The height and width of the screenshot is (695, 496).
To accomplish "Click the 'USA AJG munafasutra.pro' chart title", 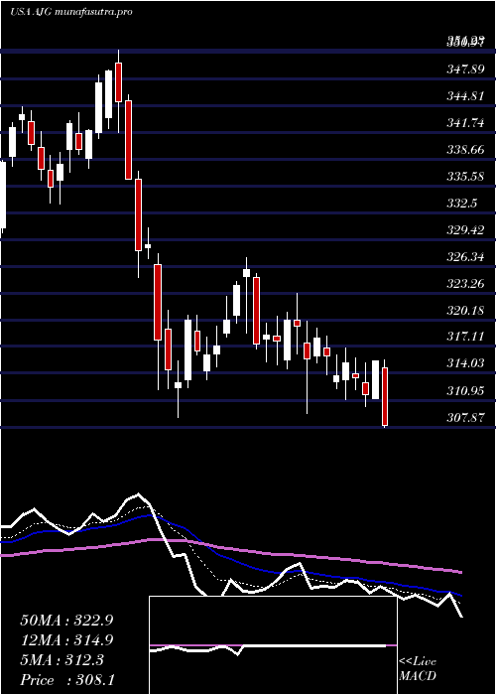I will coord(70,12).
